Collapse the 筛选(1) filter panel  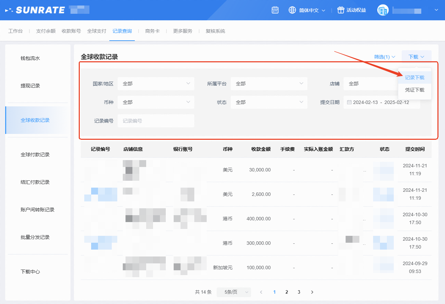pyautogui.click(x=384, y=57)
